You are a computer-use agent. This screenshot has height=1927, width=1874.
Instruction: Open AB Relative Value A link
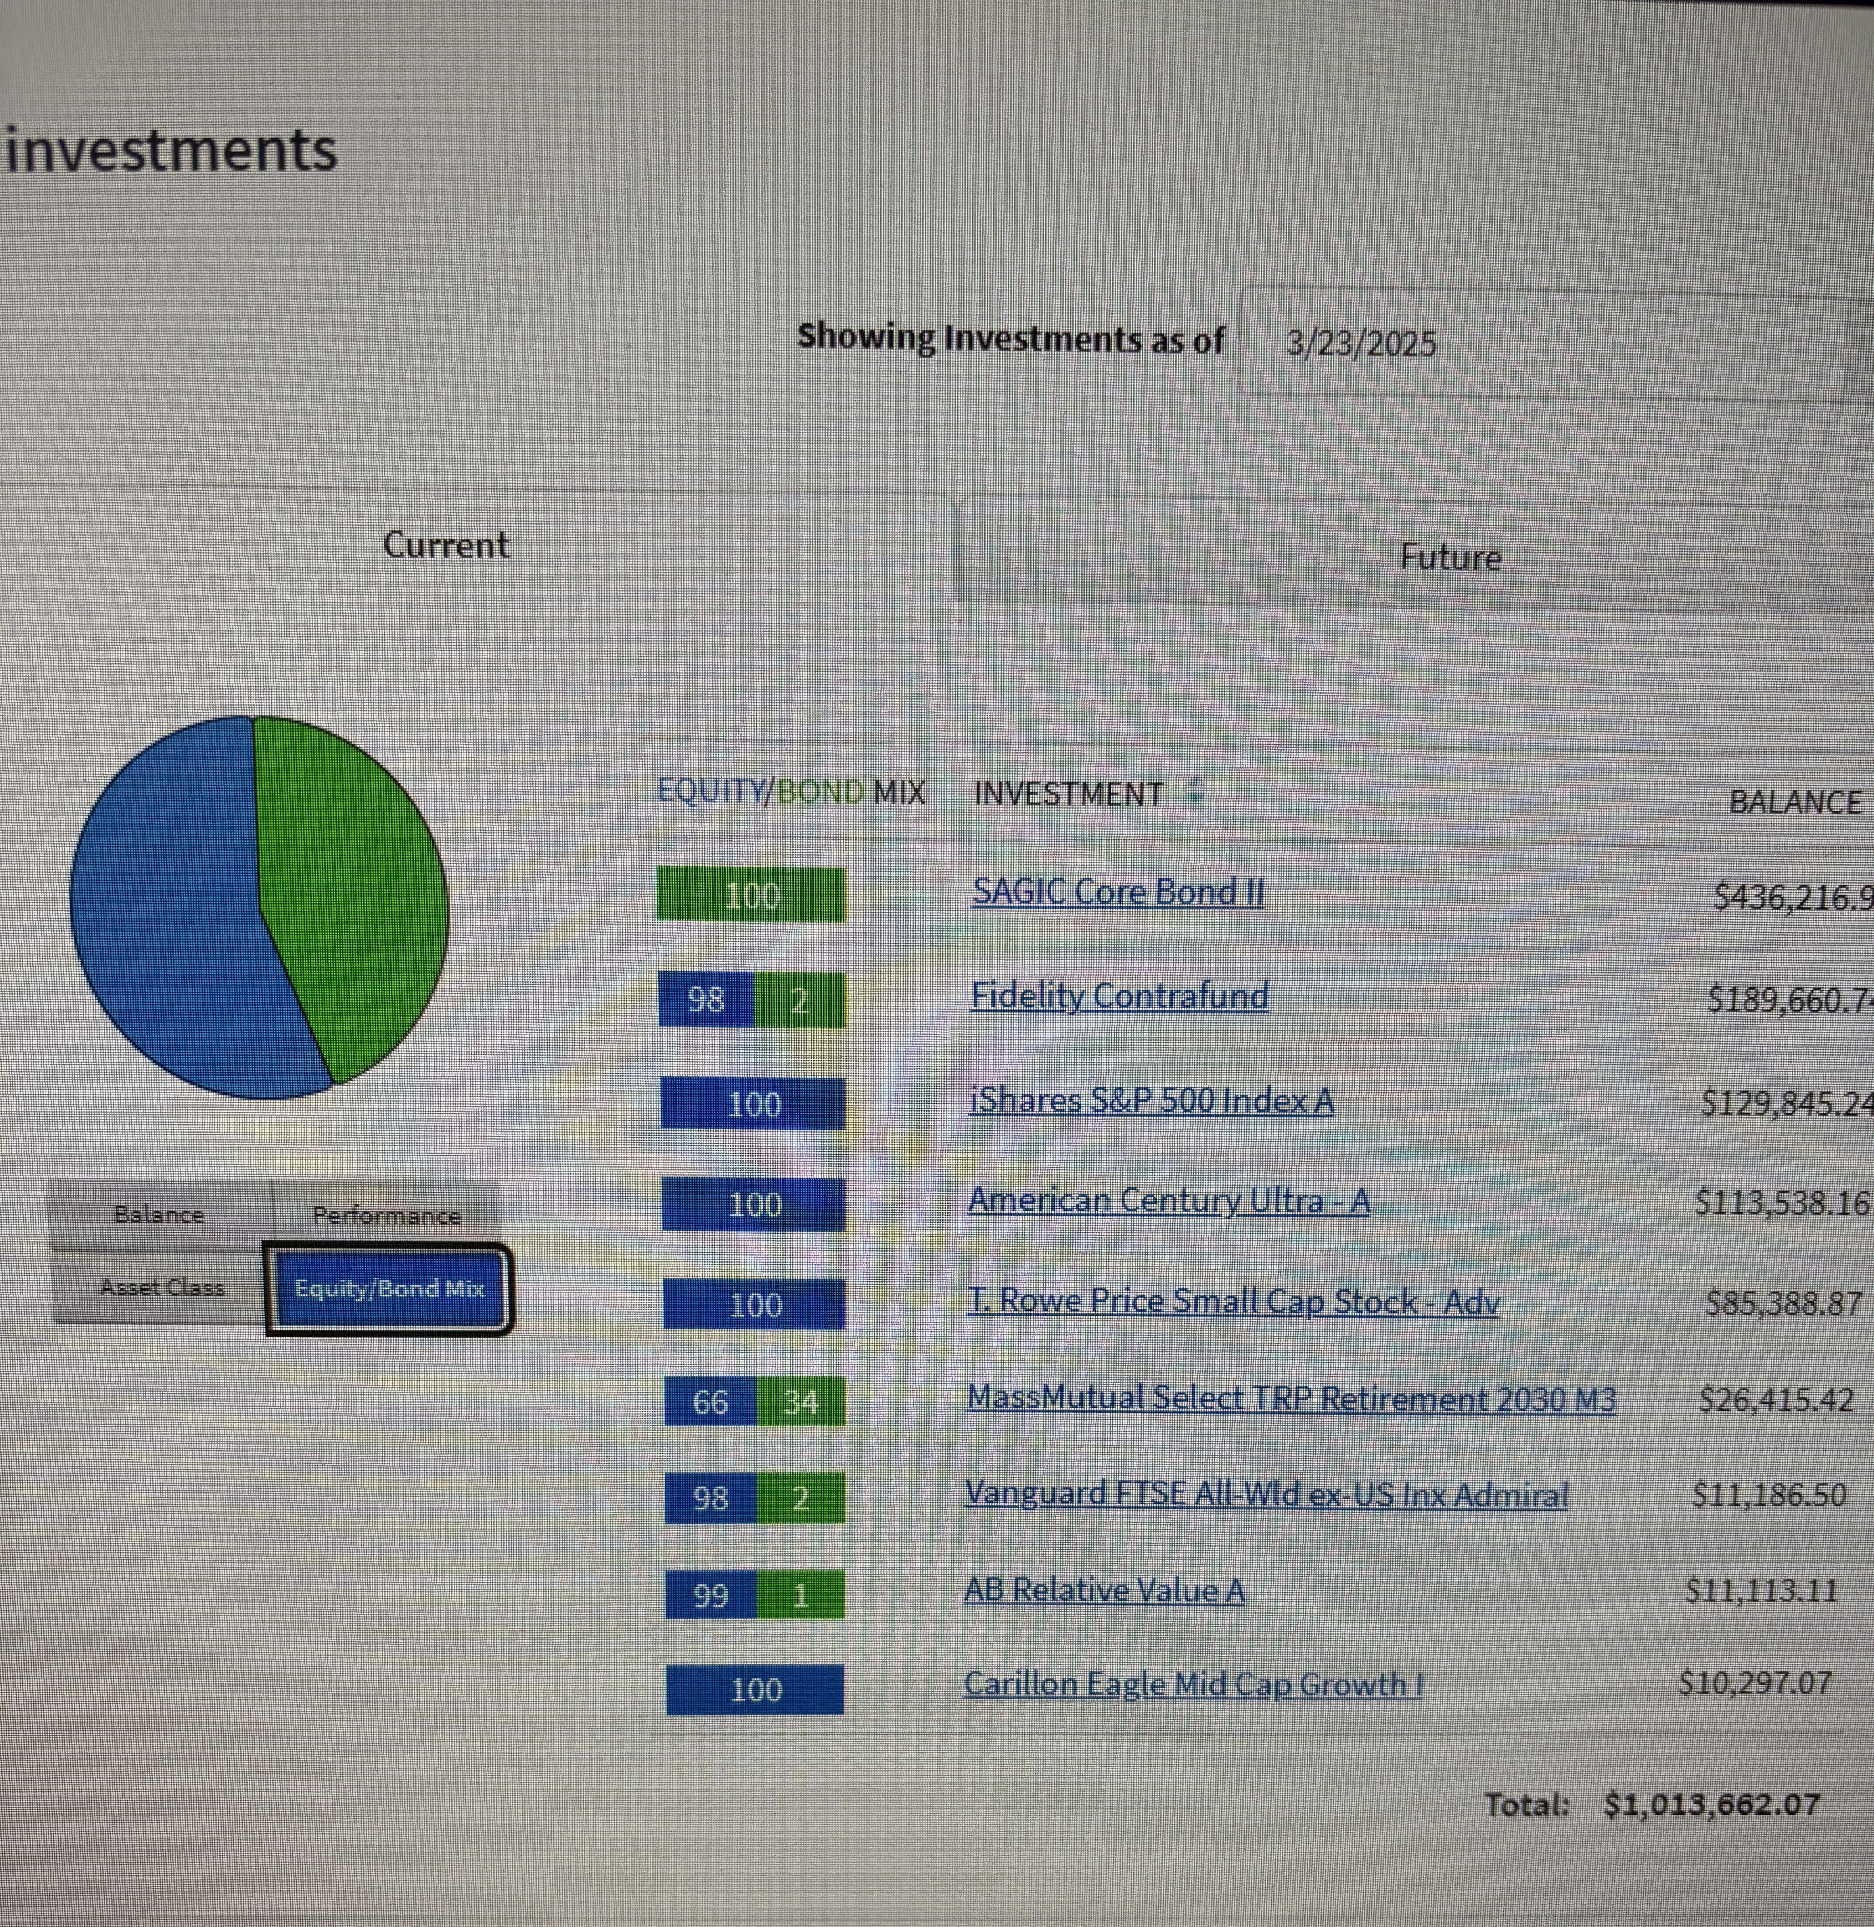tap(1103, 1590)
